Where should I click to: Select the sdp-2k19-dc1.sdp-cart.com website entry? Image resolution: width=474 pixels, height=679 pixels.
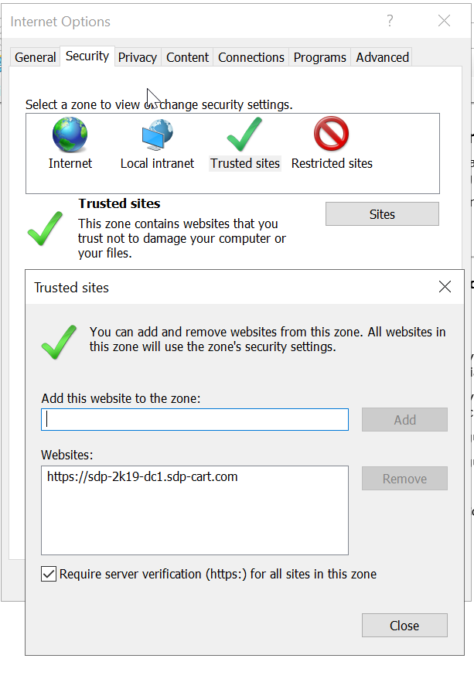tap(142, 477)
